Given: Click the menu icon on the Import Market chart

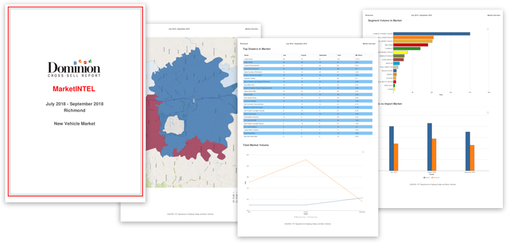Looking at the screenshot, I should 487,112.
